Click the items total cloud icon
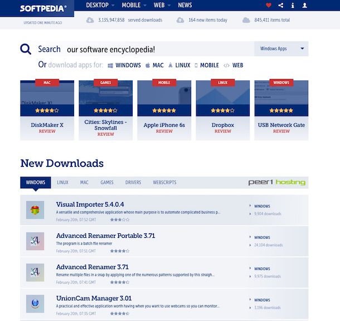340x321 pixels. [246, 20]
